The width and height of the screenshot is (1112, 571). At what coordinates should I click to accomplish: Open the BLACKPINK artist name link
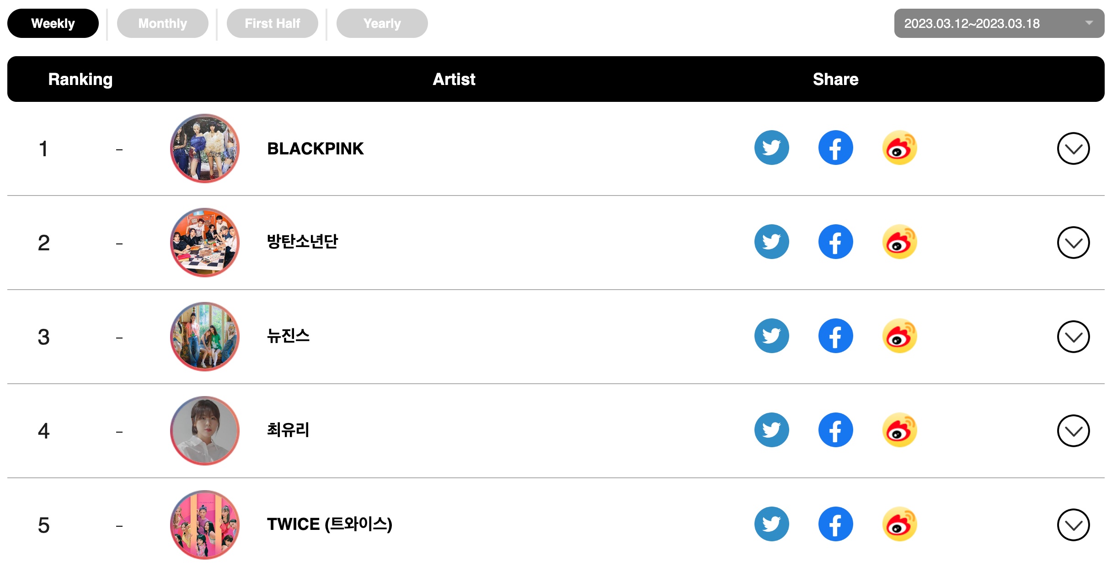315,149
